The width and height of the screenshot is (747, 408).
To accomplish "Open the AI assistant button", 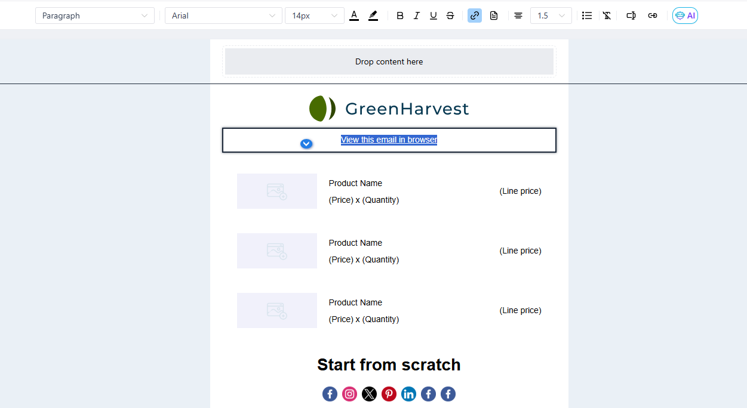I will [685, 16].
